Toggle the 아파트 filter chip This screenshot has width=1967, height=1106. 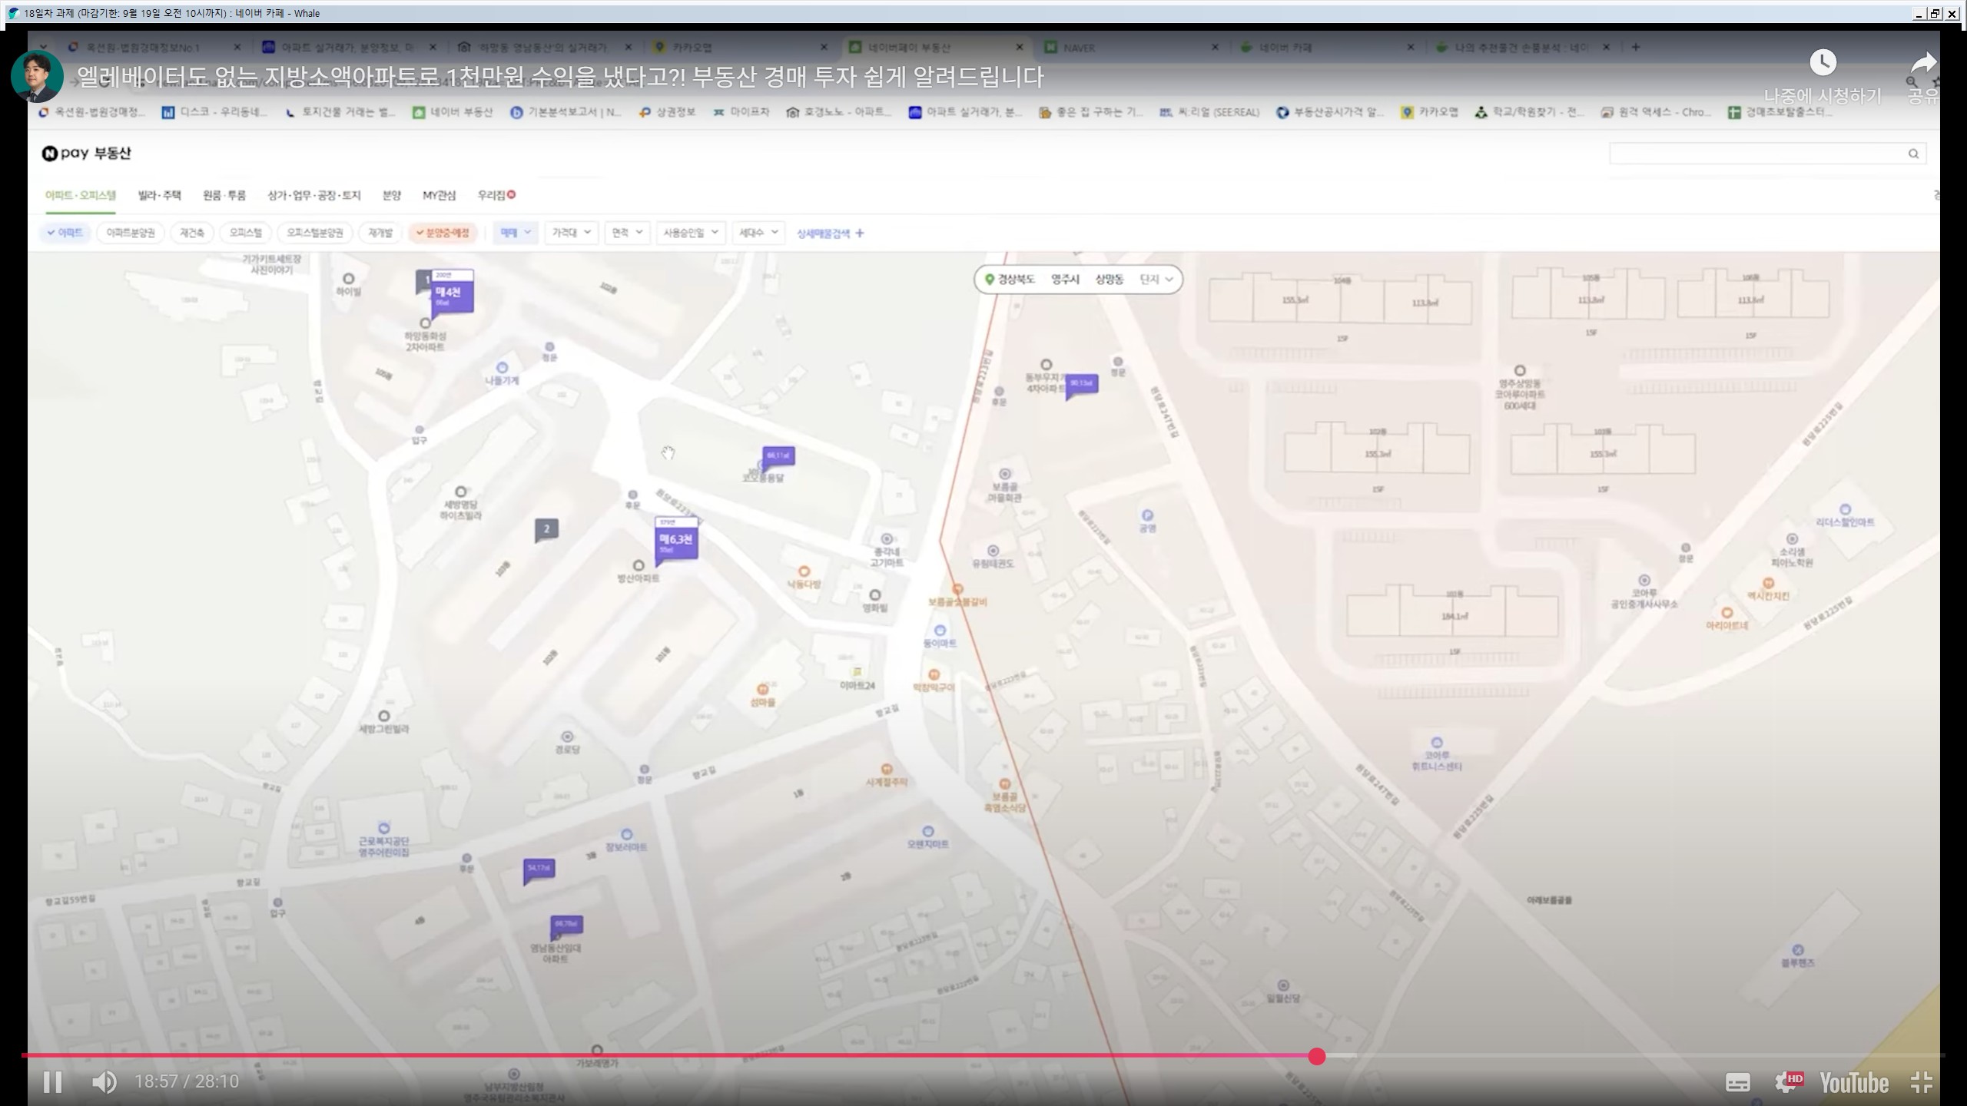coord(65,233)
